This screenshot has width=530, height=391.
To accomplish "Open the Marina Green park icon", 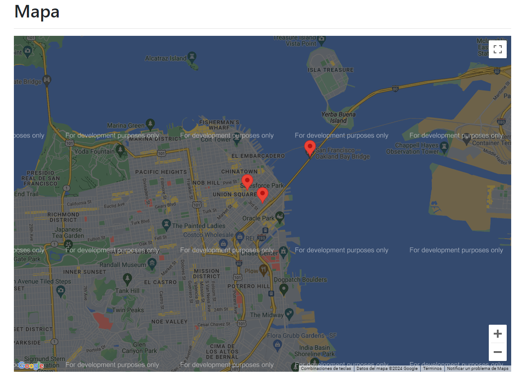I will pyautogui.click(x=150, y=124).
